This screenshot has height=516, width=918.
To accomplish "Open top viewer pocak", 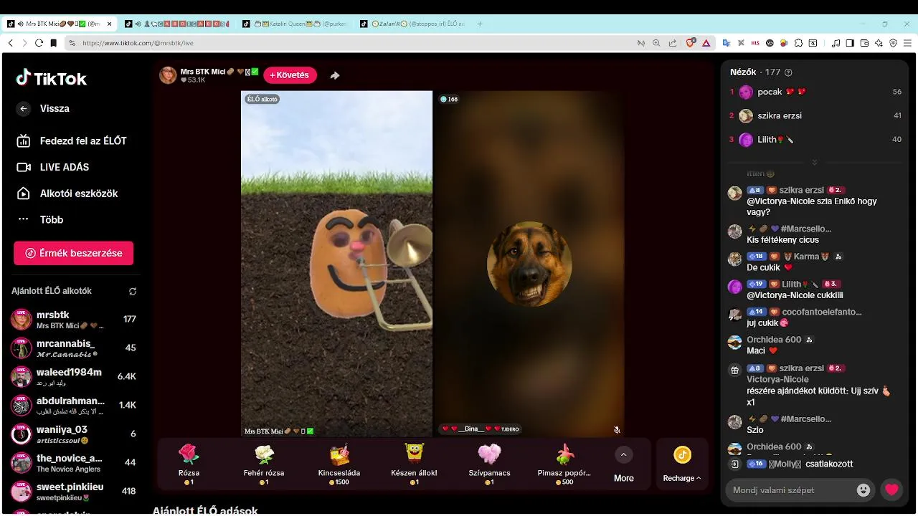I will [815, 92].
